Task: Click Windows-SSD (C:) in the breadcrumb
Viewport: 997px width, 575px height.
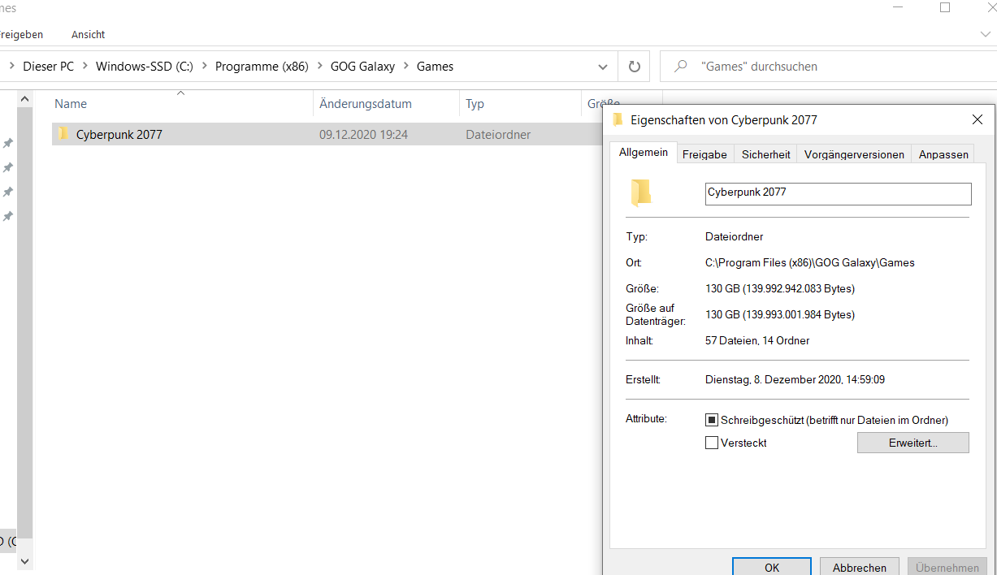Action: point(145,67)
